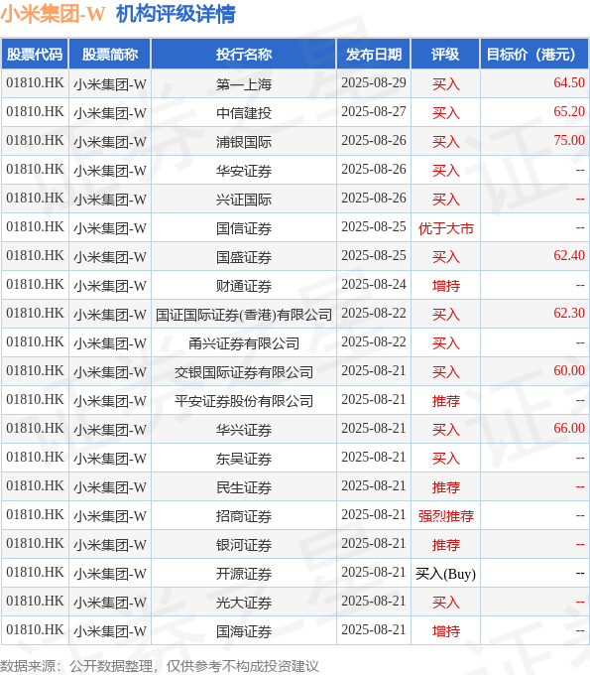Click the 股票代码 column header
Viewport: 590px width, 675px height.
click(x=35, y=55)
